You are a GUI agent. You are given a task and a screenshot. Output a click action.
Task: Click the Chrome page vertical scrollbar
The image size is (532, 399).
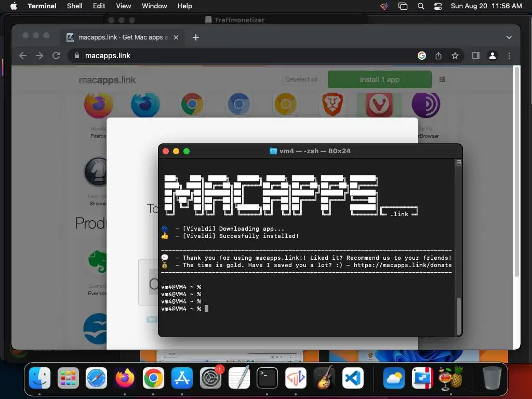click(517, 172)
